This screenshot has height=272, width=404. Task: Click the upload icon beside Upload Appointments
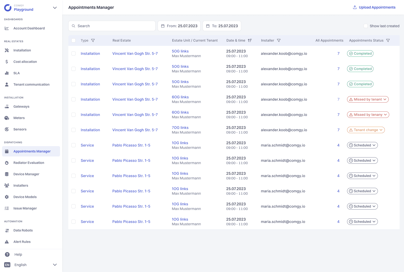tap(355, 7)
